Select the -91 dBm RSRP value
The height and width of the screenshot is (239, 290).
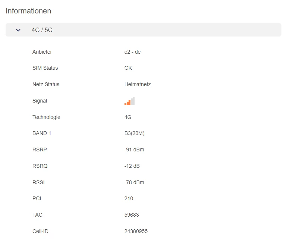pos(134,150)
